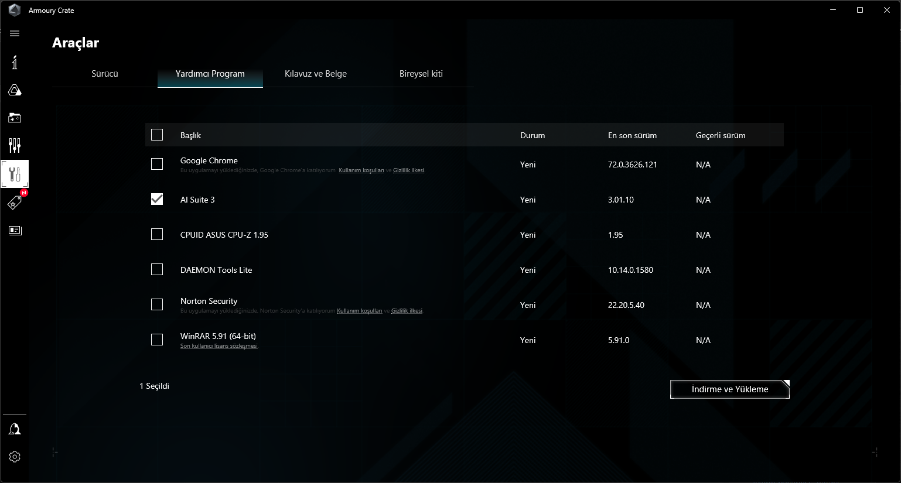The width and height of the screenshot is (901, 483).
Task: Click the CPUID ASUS CPU-Z 1.95 title
Action: point(224,235)
